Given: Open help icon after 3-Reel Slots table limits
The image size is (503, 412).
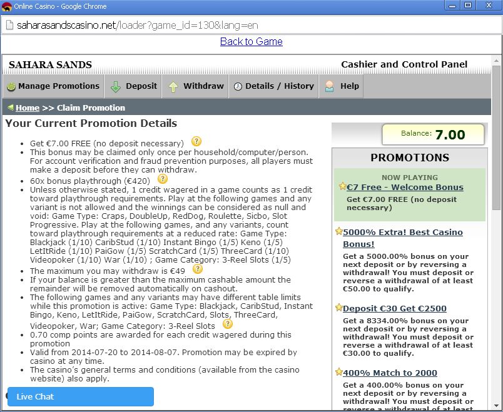Looking at the screenshot, I should tap(228, 324).
